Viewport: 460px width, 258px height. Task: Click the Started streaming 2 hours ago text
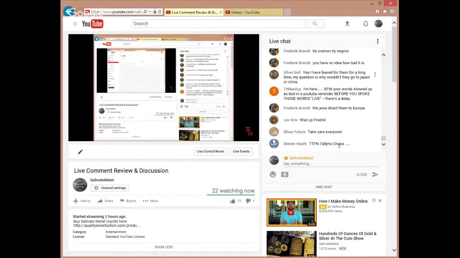(99, 216)
